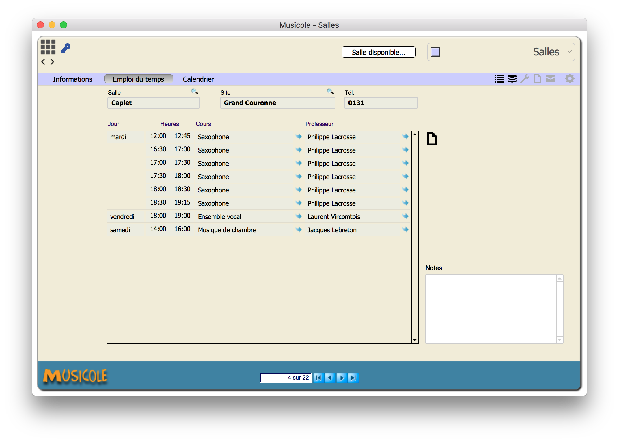Screen dimensions: 619x442
Task: Open course arrow for 18:00 Saxophone row
Action: pos(299,190)
